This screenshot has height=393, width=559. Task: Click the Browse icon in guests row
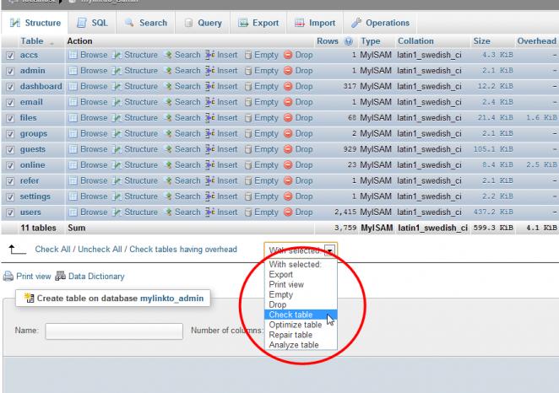[73, 149]
